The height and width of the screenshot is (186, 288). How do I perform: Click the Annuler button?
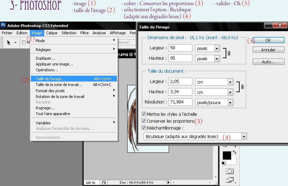268,50
